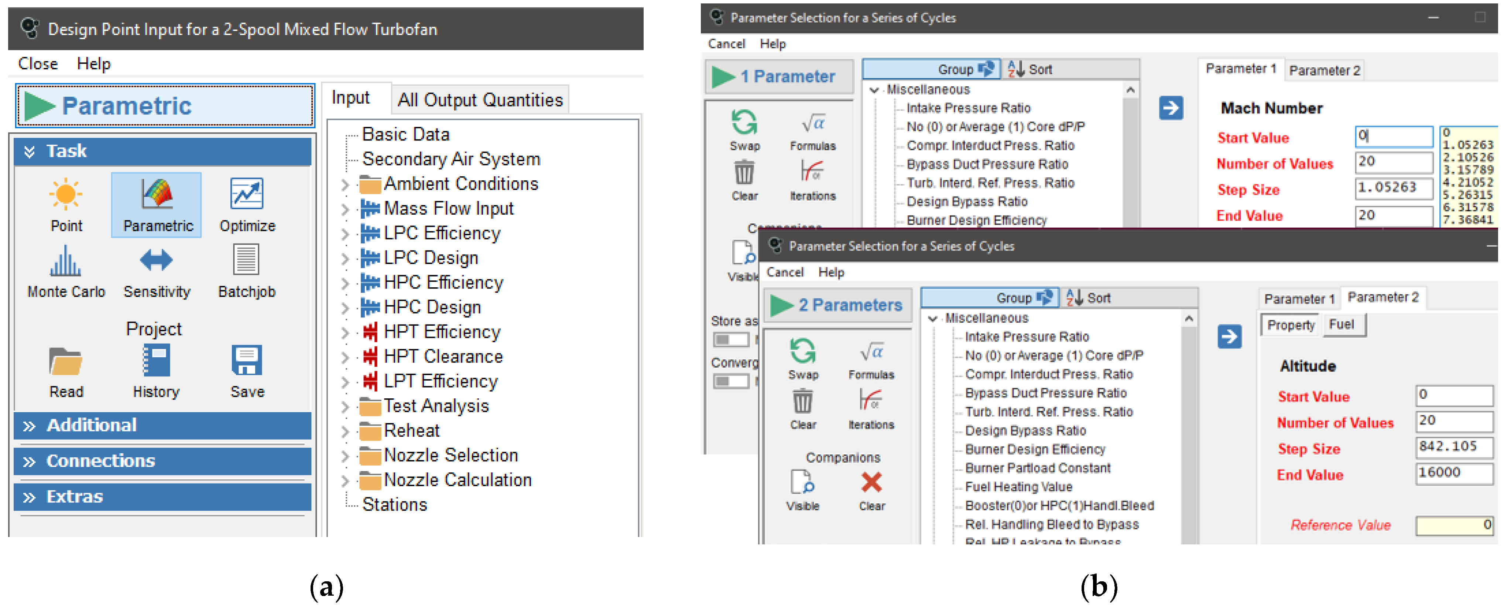Click the Sensitivity arrows icon
This screenshot has height=613, width=1504.
pos(156,260)
